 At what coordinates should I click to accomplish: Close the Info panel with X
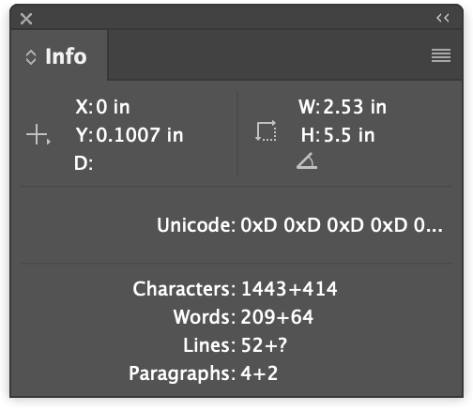[26, 19]
